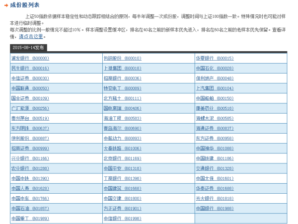The image size is (298, 224).
Task: Open 伊利股份 (600887) stock link
Action: point(30,139)
